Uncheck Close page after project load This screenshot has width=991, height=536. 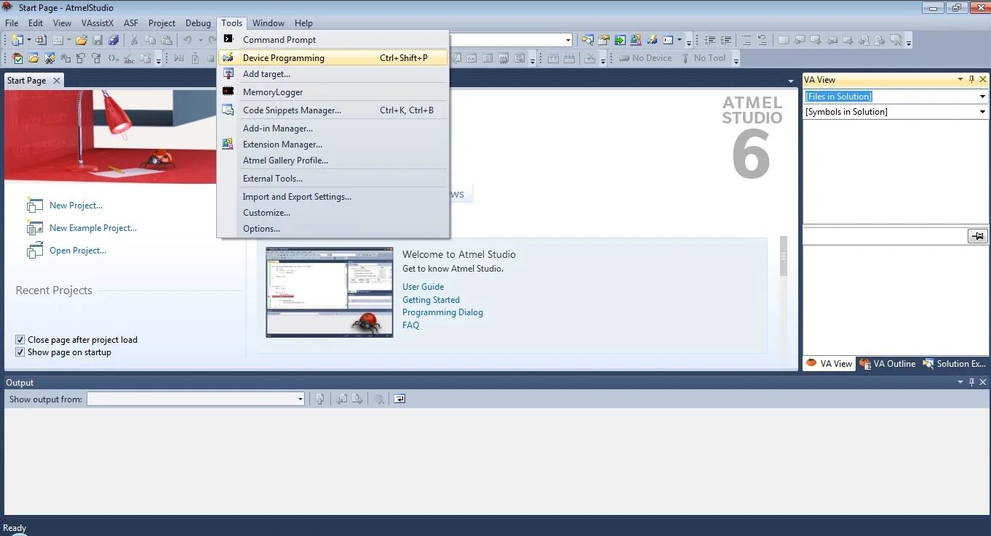tap(20, 340)
